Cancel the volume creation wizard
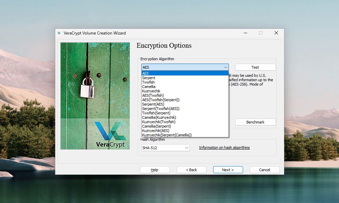This screenshot has width=339, height=203. [264, 170]
